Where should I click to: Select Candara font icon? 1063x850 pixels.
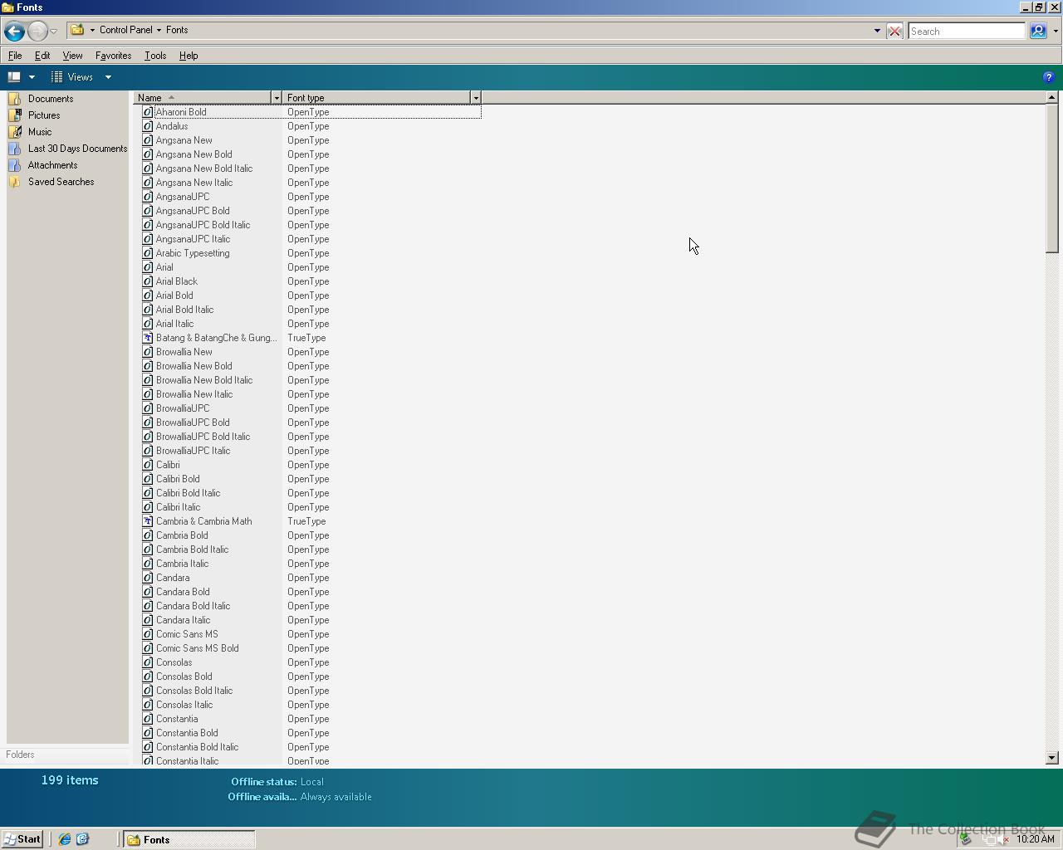[x=148, y=578]
